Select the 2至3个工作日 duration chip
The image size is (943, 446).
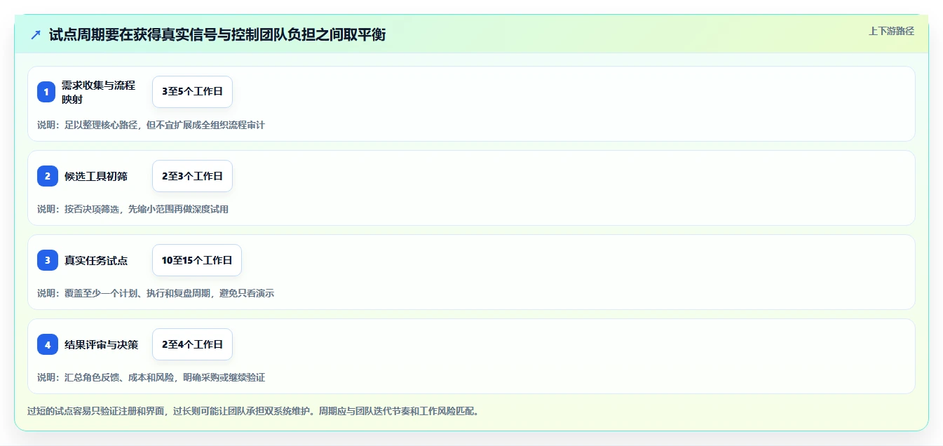[192, 176]
